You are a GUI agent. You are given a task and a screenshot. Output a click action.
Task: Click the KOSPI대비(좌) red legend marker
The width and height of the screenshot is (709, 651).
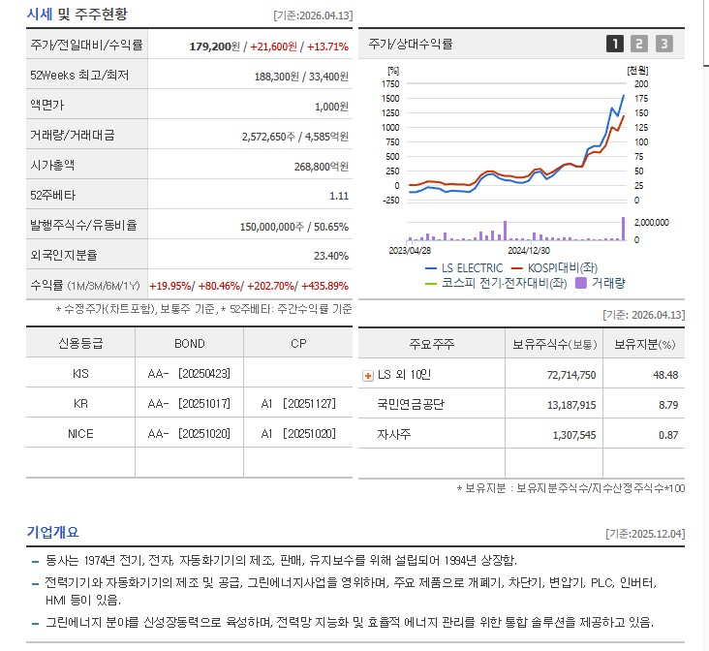[x=517, y=268]
